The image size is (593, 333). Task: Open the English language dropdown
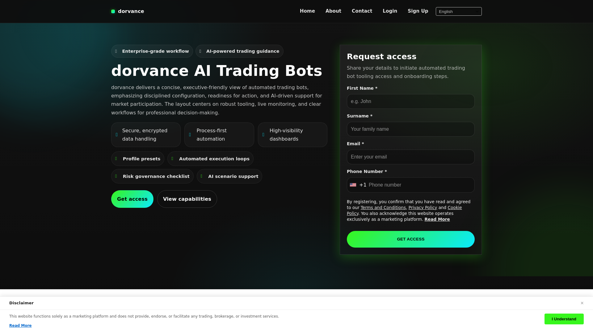459,11
